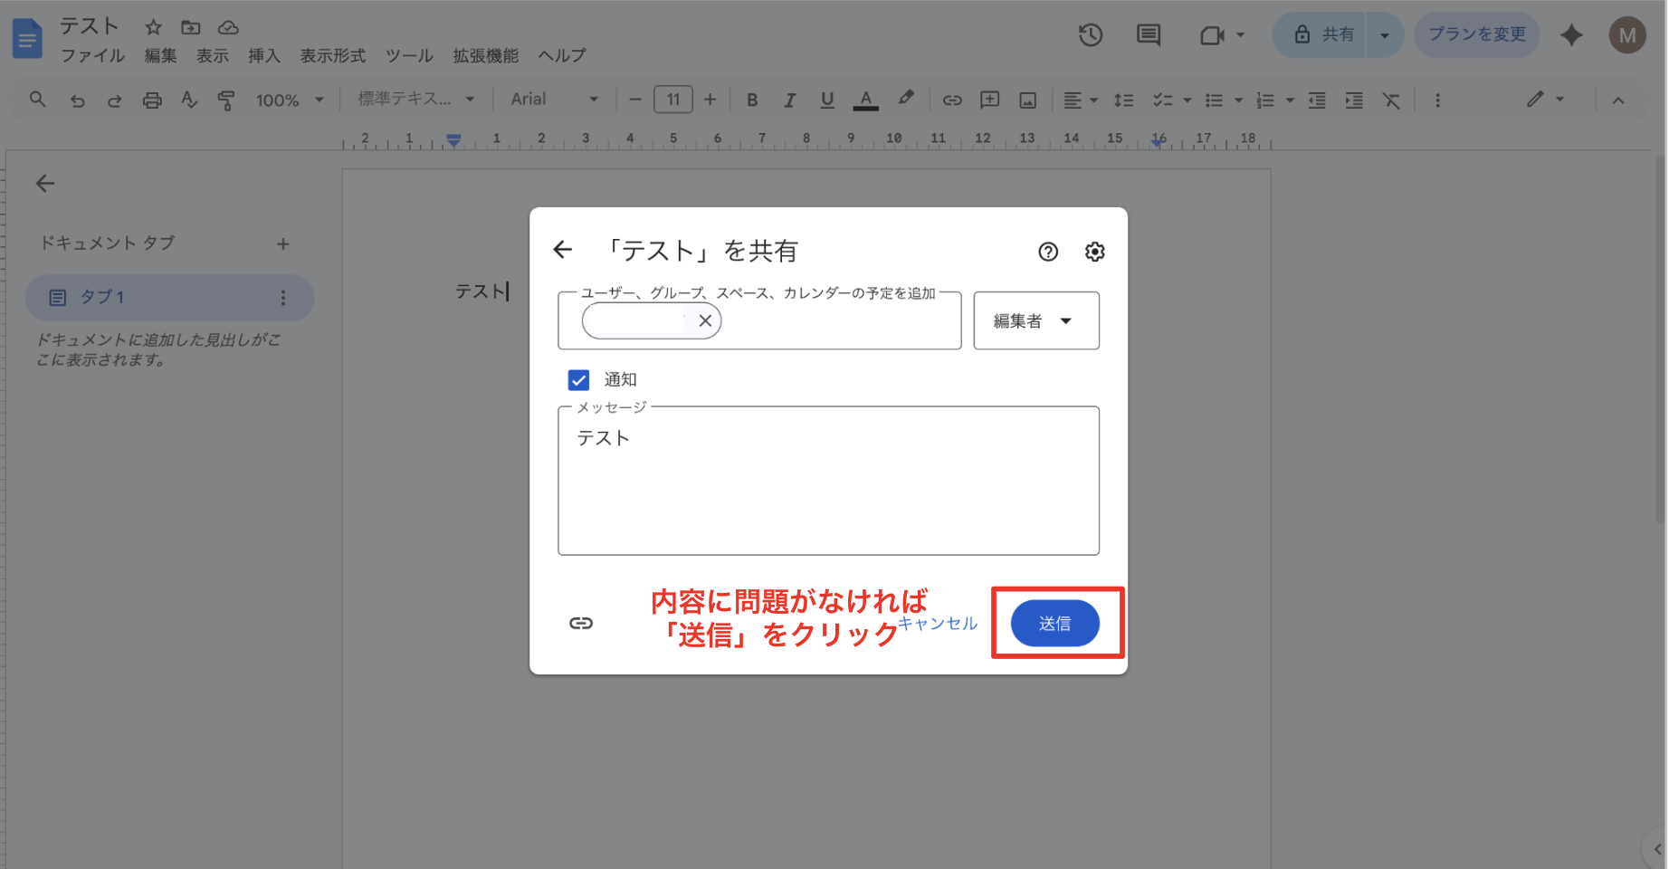Open bulleted list options arrow
1669x869 pixels.
tap(1238, 100)
